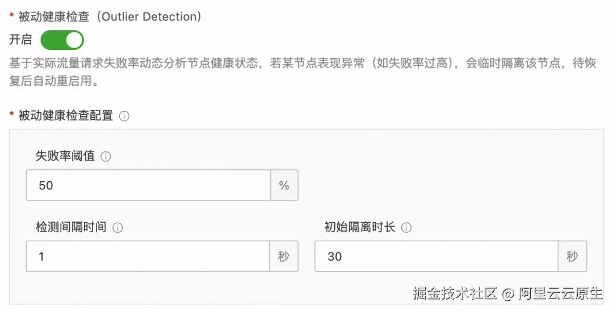Viewport: 613px width, 311px height.
Task: Click info icon next to 检测间隔时间
Action: click(117, 228)
